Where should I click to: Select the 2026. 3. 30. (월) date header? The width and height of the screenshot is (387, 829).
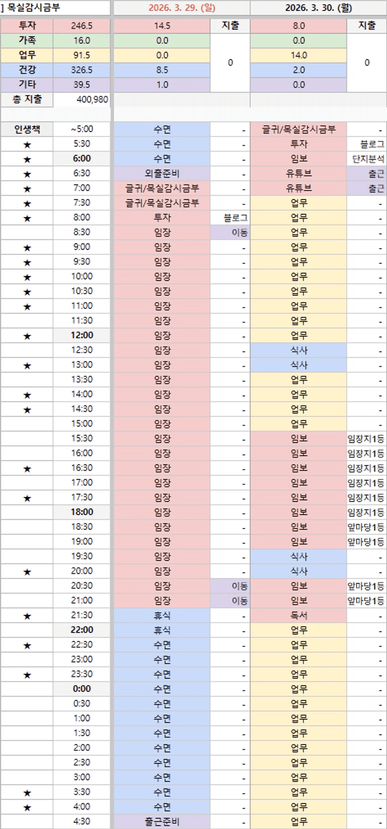(319, 8)
